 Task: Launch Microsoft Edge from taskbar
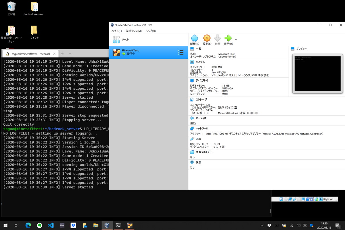(28, 226)
